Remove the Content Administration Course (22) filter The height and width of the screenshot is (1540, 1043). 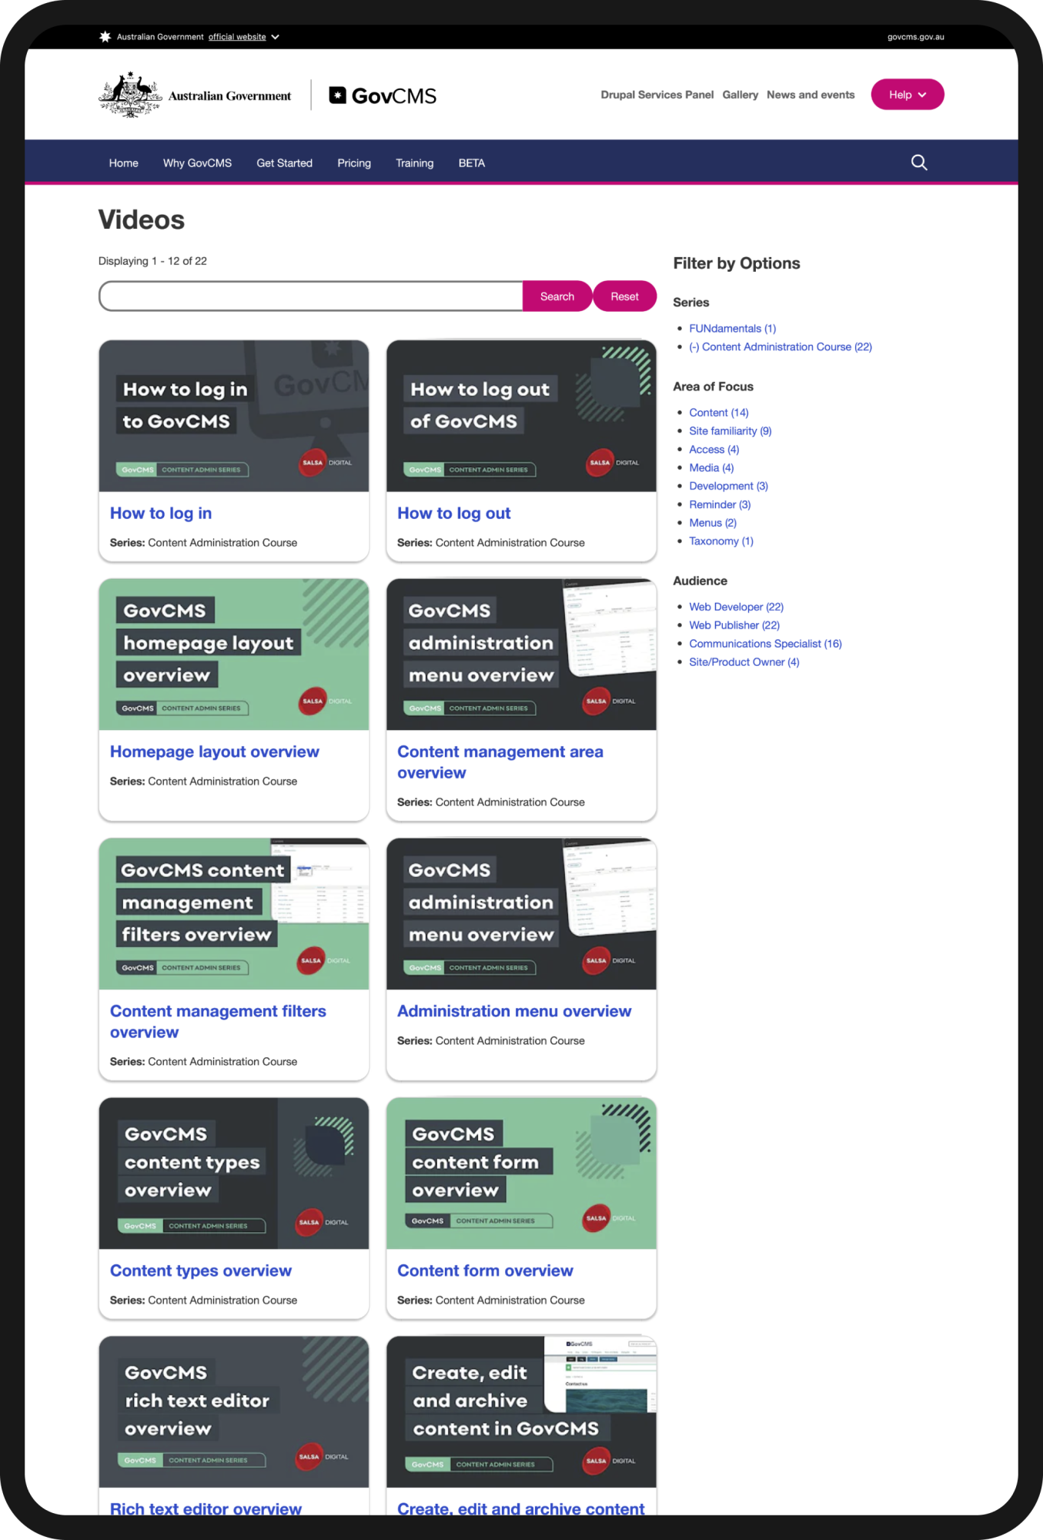pyautogui.click(x=781, y=347)
